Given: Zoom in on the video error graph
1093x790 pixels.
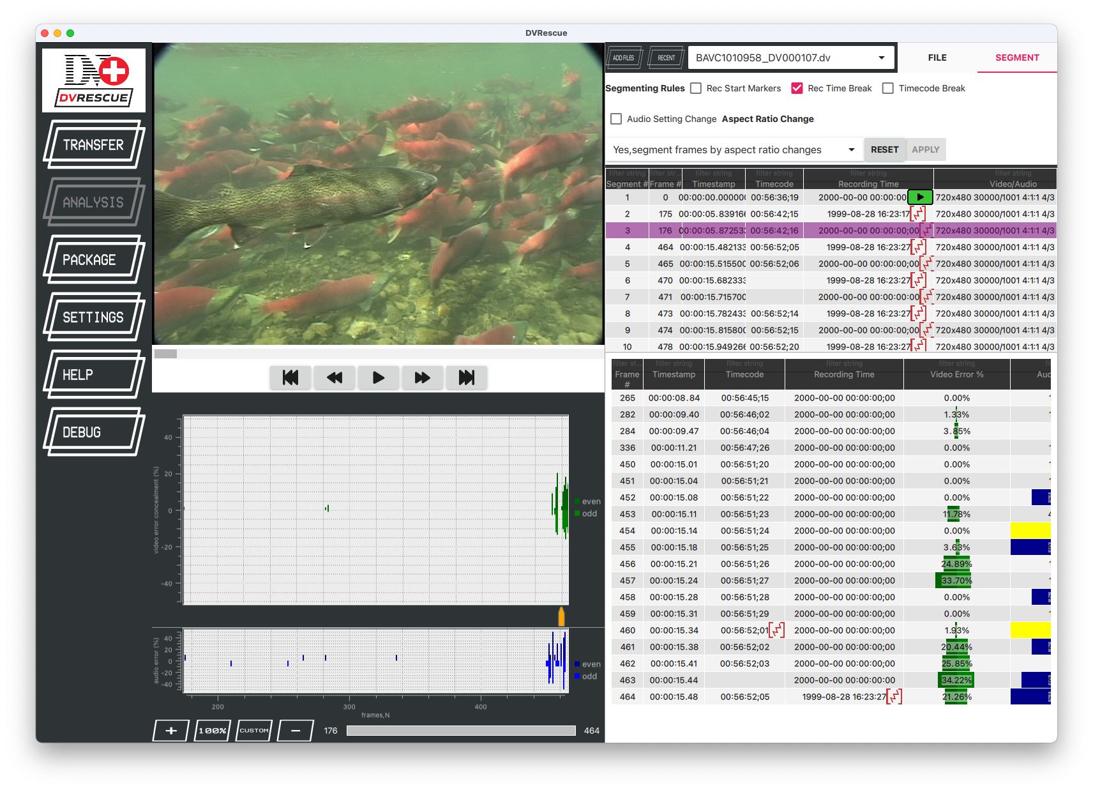Looking at the screenshot, I should click(170, 730).
